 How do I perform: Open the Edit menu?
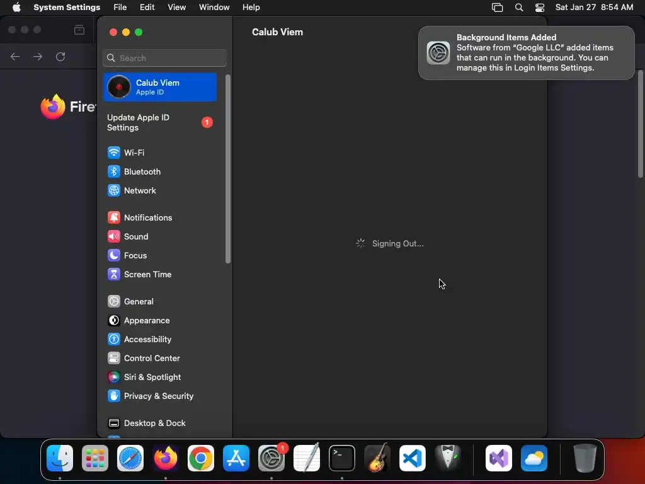[x=147, y=8]
